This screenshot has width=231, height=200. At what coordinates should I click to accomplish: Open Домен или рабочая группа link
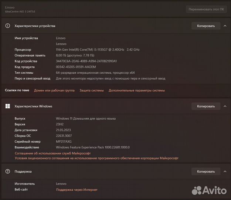pos(54,90)
